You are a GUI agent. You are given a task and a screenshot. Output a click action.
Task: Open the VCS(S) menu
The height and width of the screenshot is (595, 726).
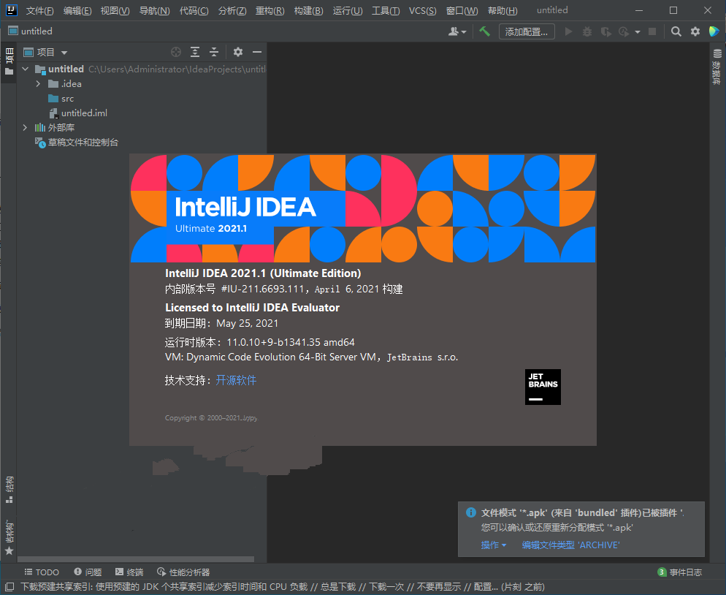(422, 11)
